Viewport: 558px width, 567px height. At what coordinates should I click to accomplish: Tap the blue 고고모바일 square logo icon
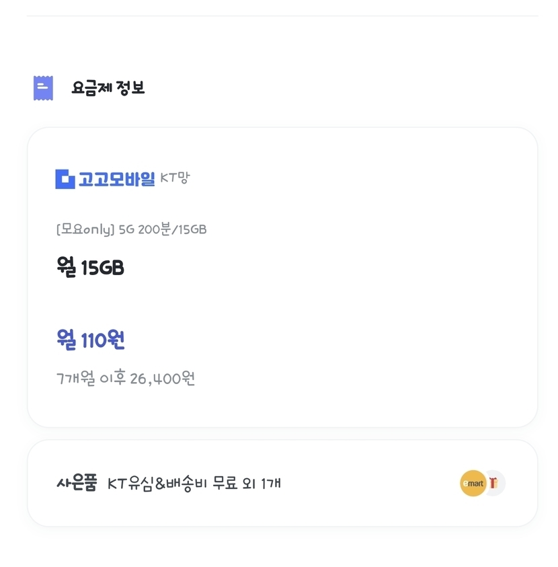tap(65, 179)
